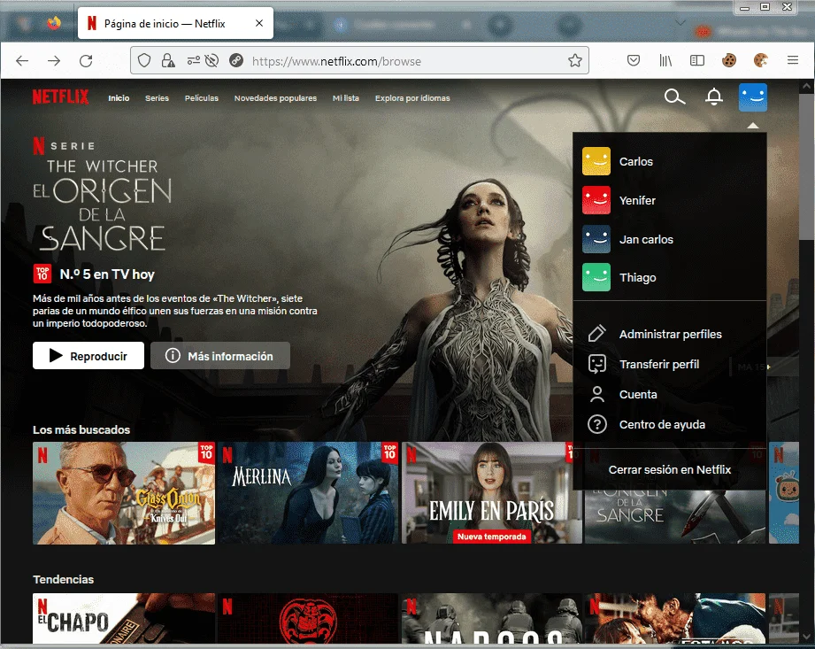Viewport: 815px width, 649px height.
Task: Open Inicio in Netflix navigation
Action: tap(119, 97)
